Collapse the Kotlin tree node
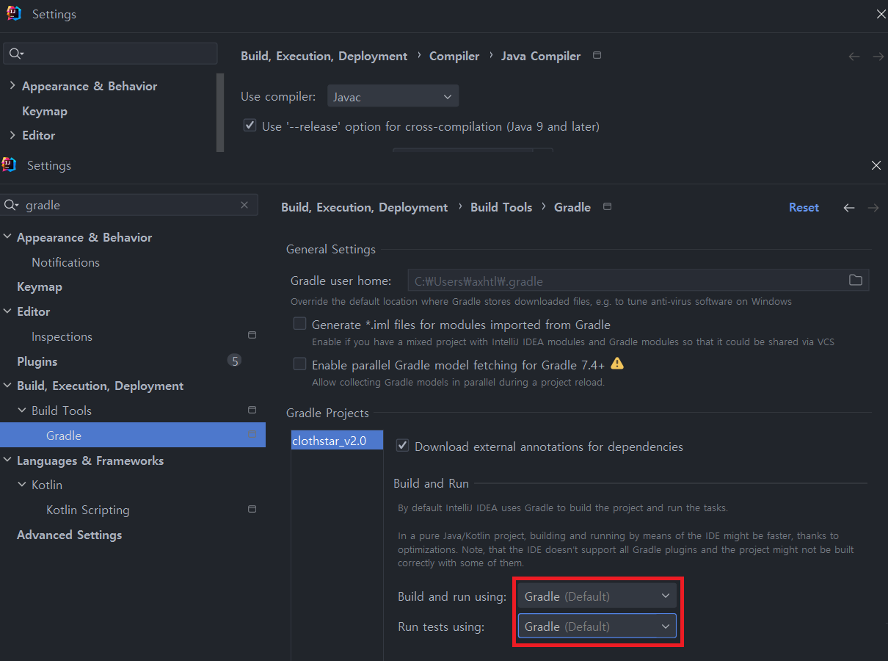 (x=22, y=485)
